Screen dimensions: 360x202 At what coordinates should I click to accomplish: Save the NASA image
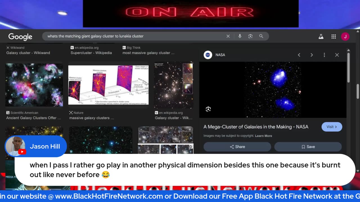click(308, 147)
